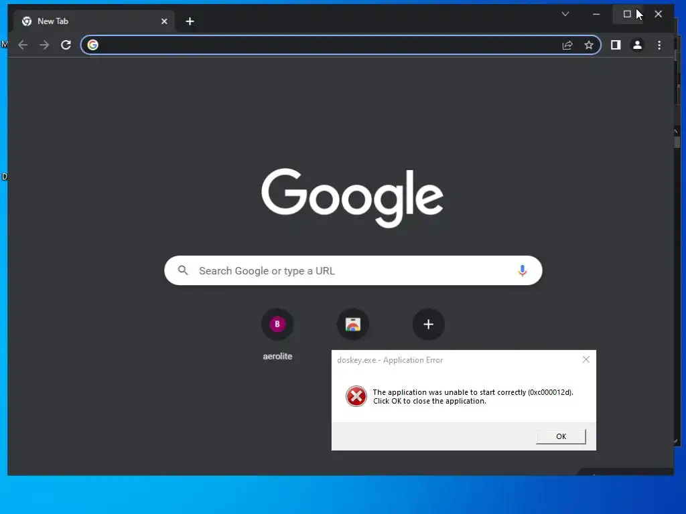Close the New Tab tab
This screenshot has height=514, width=686.
[164, 21]
